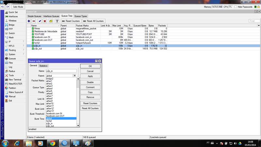Click Disable button in queue dialog
Screen dimensions: 261x147
click(90, 82)
